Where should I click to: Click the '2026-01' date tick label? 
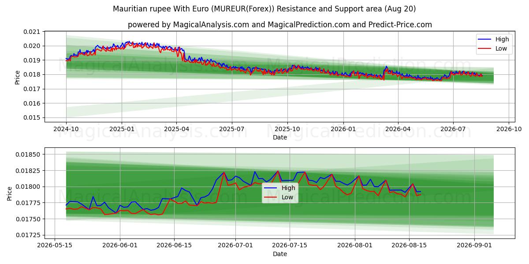click(343, 129)
